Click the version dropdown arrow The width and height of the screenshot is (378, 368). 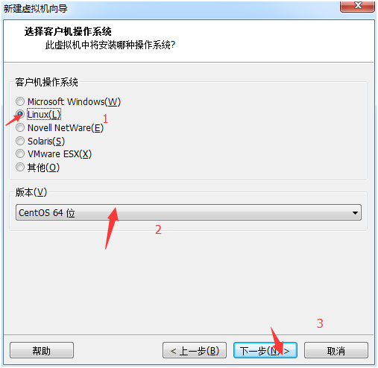tap(355, 213)
